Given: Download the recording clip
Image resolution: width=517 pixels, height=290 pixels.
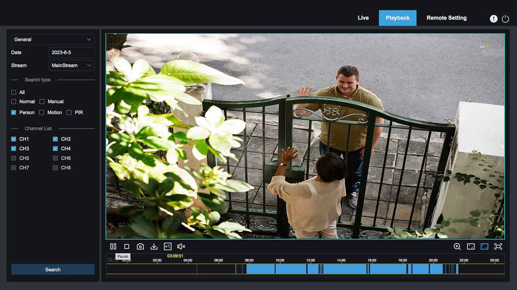Looking at the screenshot, I should [154, 247].
